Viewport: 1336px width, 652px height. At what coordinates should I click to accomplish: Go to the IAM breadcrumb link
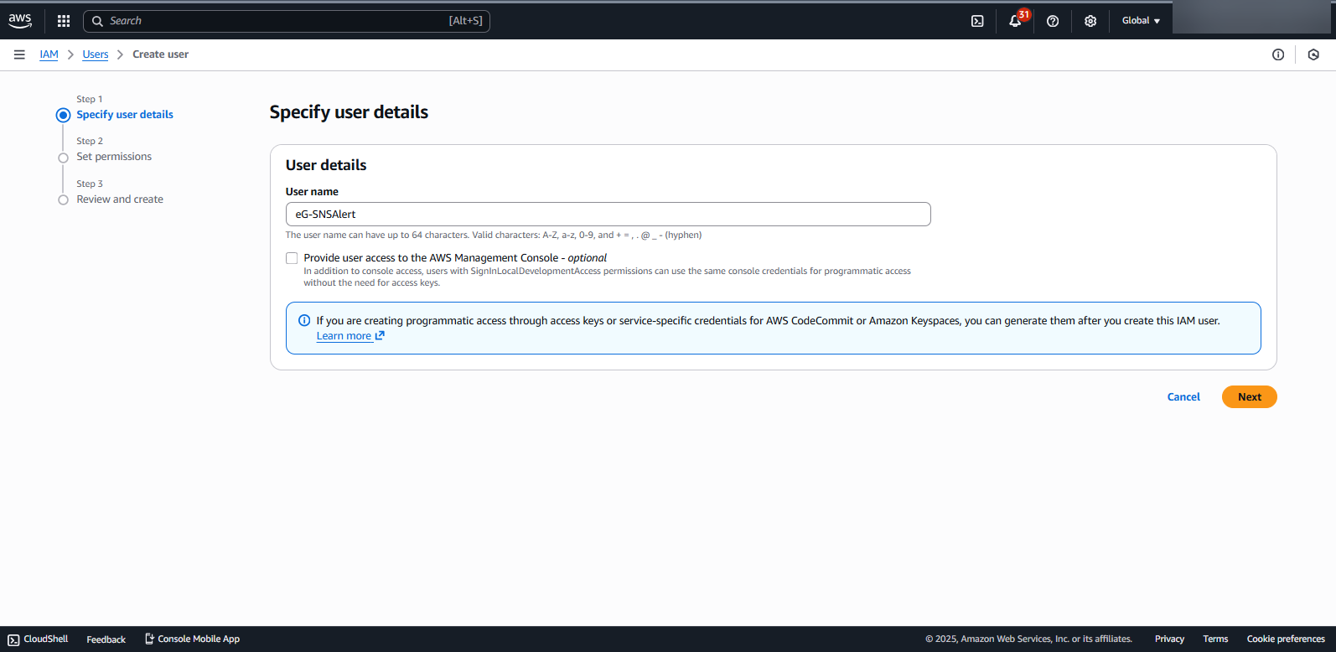(x=49, y=54)
